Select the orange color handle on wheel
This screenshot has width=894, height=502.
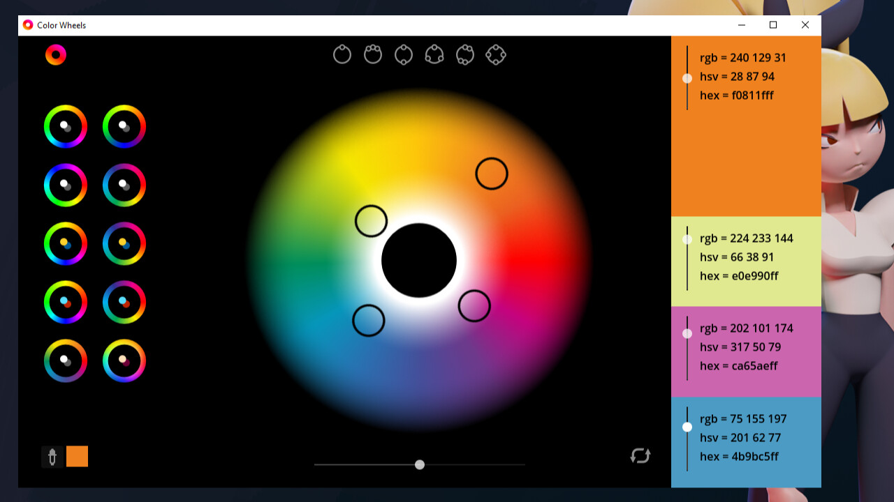click(x=492, y=174)
